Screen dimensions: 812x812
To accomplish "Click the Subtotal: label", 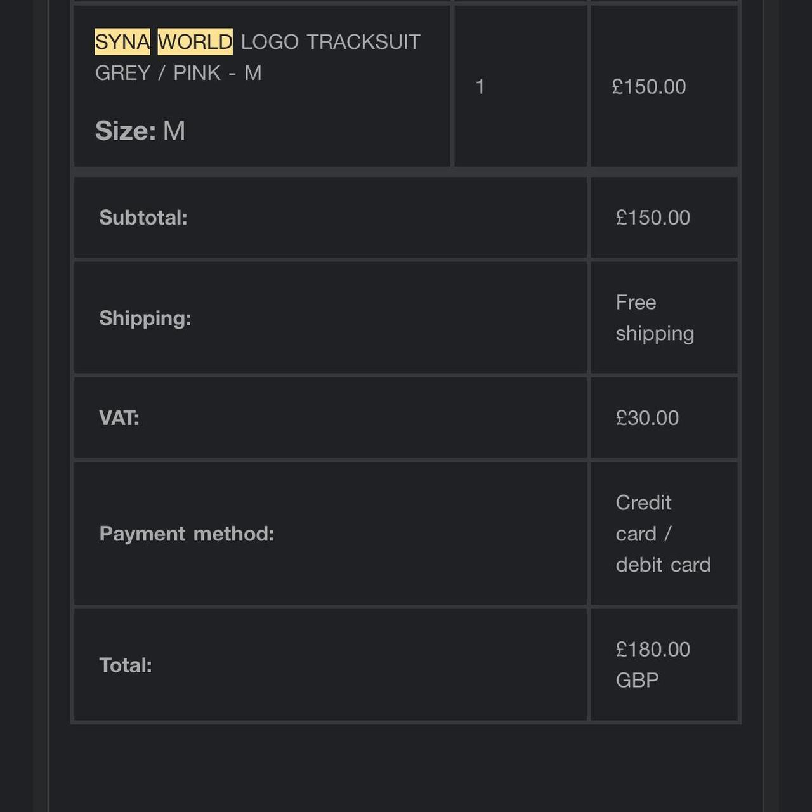I will click(x=143, y=218).
